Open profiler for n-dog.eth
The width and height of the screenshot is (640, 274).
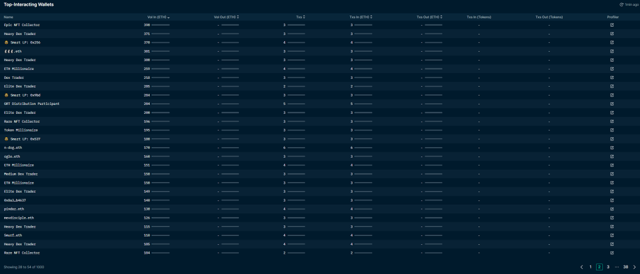click(x=612, y=148)
